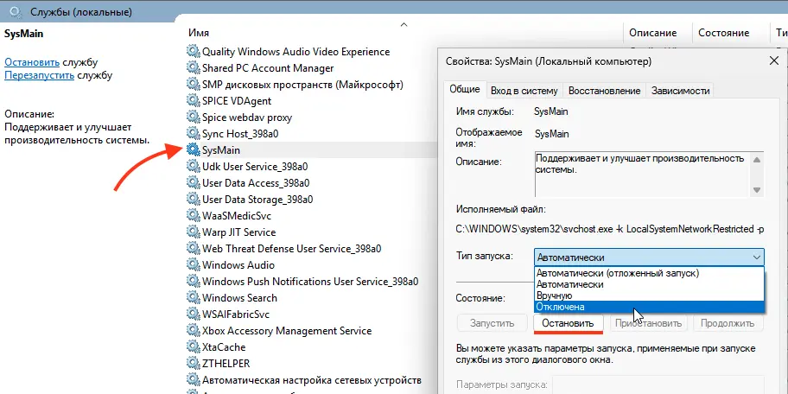Click gear icon beside Shared PC Account Manager
The height and width of the screenshot is (394, 788).
click(193, 68)
